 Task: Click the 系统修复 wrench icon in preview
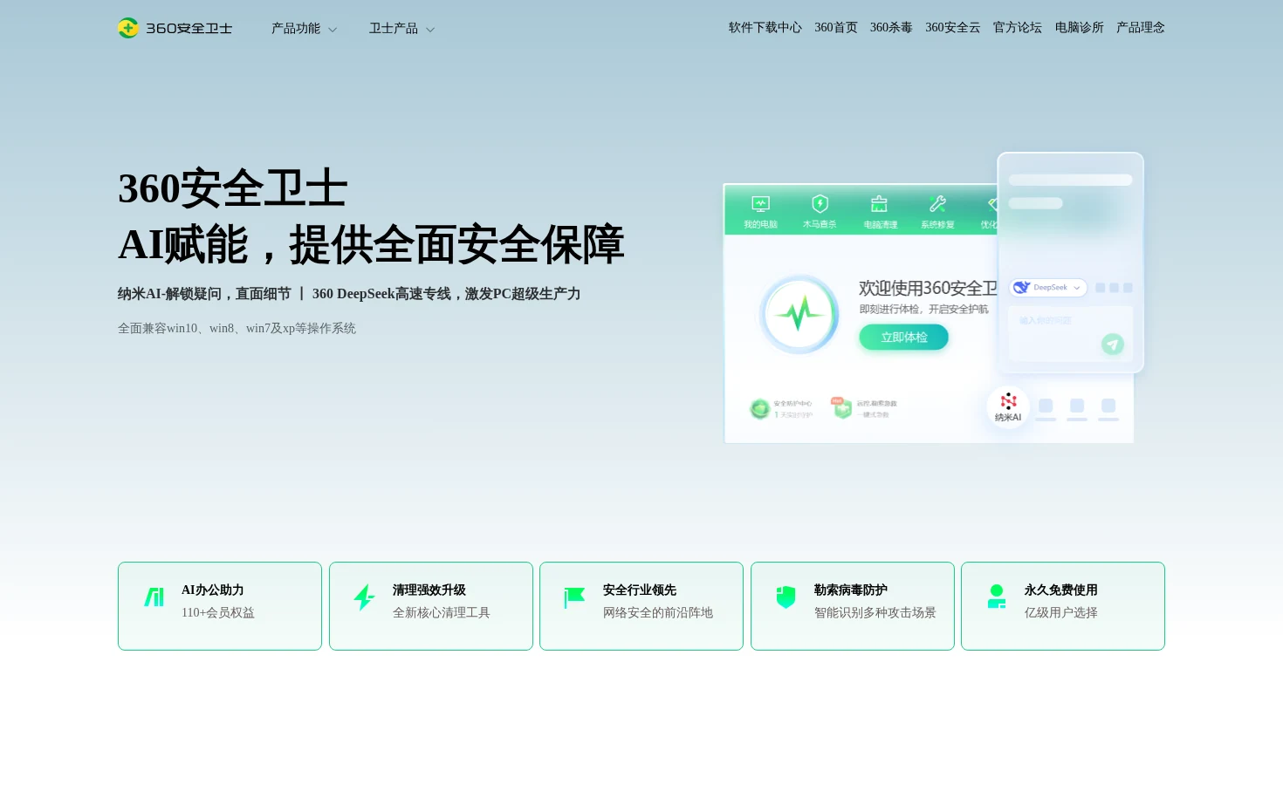tap(937, 204)
